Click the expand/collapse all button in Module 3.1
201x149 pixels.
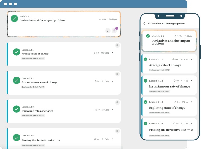coord(108,31)
